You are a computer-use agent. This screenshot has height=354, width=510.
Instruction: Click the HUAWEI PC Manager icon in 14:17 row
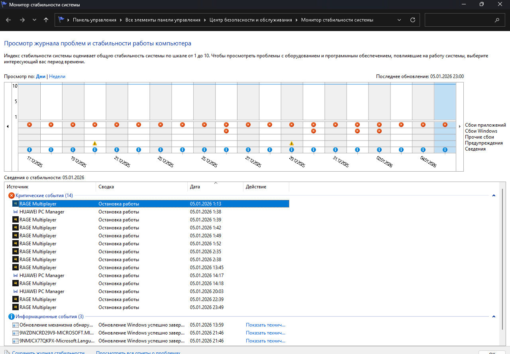(x=16, y=276)
